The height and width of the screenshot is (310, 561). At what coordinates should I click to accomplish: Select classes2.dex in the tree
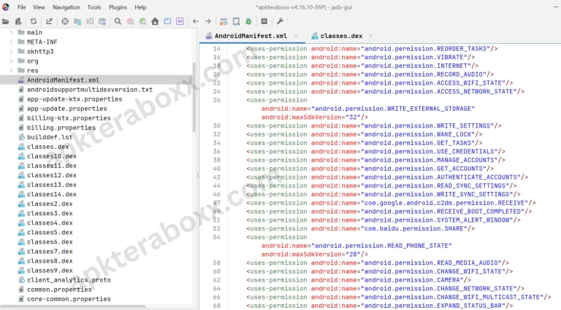click(50, 204)
